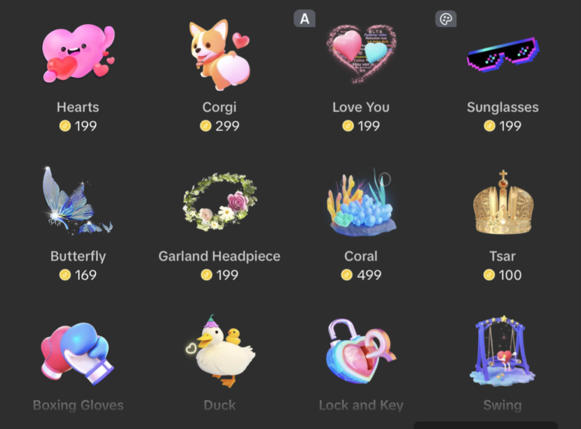Click the Corgi 299 coin price
581x429 pixels.
click(x=219, y=126)
